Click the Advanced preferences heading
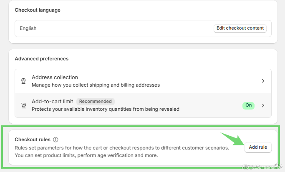 [41, 59]
